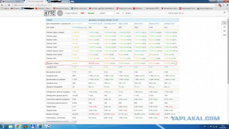
Task: Open the Электронный bookmark
Action: [x=187, y=9]
